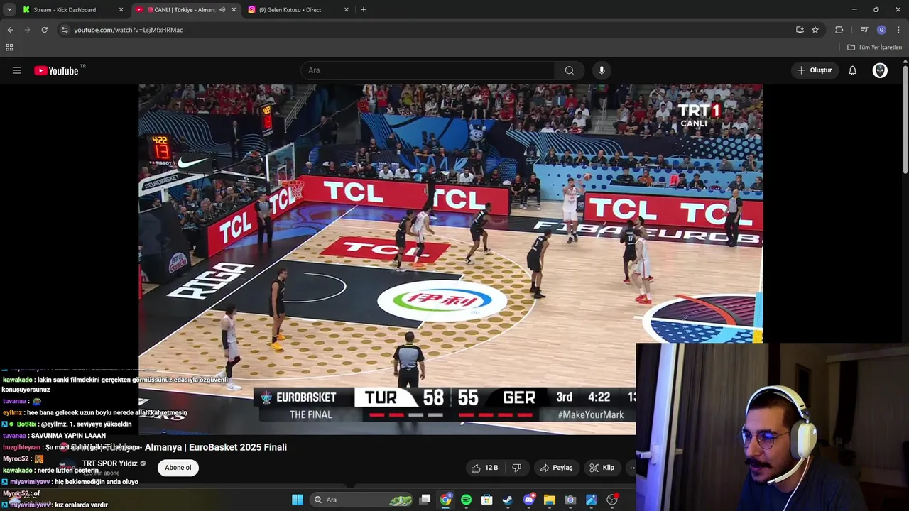Image resolution: width=909 pixels, height=511 pixels.
Task: Open the YouTube account avatar menu
Action: click(880, 70)
